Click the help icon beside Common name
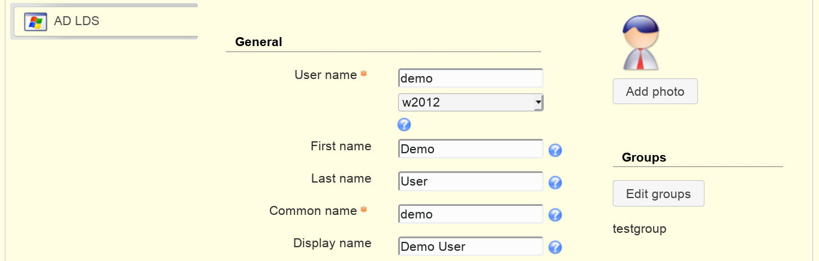 click(x=555, y=215)
